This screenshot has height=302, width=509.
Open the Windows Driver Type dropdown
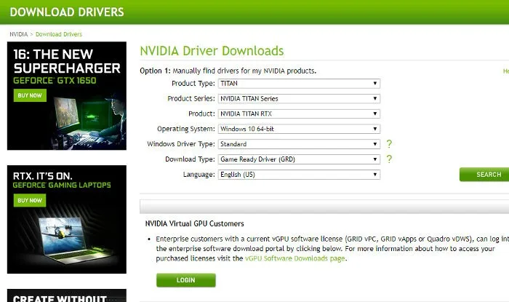tap(299, 144)
